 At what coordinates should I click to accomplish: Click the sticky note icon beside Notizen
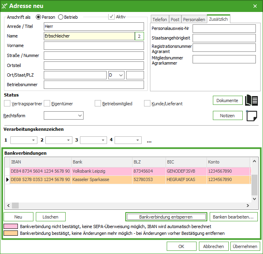tap(251, 116)
